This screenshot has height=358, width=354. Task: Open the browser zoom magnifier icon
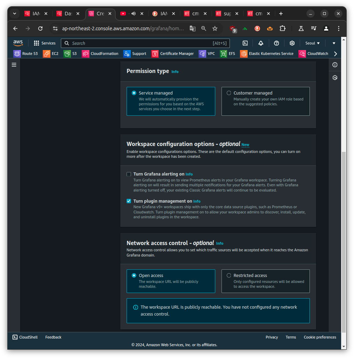click(x=203, y=29)
